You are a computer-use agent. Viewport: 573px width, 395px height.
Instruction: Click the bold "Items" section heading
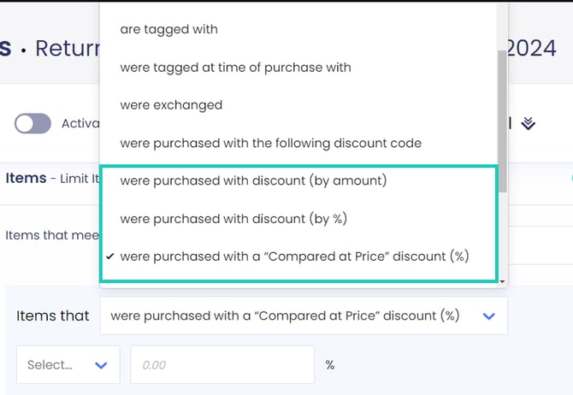26,178
